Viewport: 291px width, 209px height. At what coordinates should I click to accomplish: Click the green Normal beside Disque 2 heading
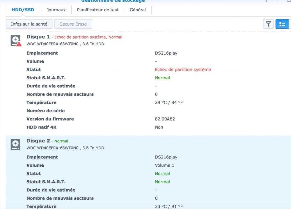pos(61,141)
